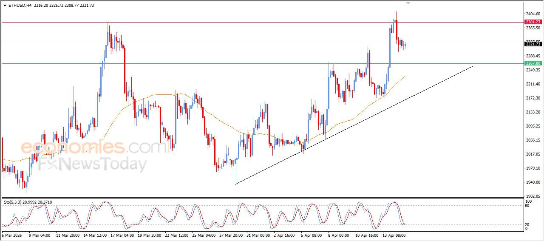The image size is (544, 241).
Task: Select the green 2267.80 price label
Action: pos(533,63)
